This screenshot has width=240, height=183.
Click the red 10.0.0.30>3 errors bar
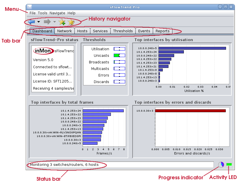tap(190, 111)
